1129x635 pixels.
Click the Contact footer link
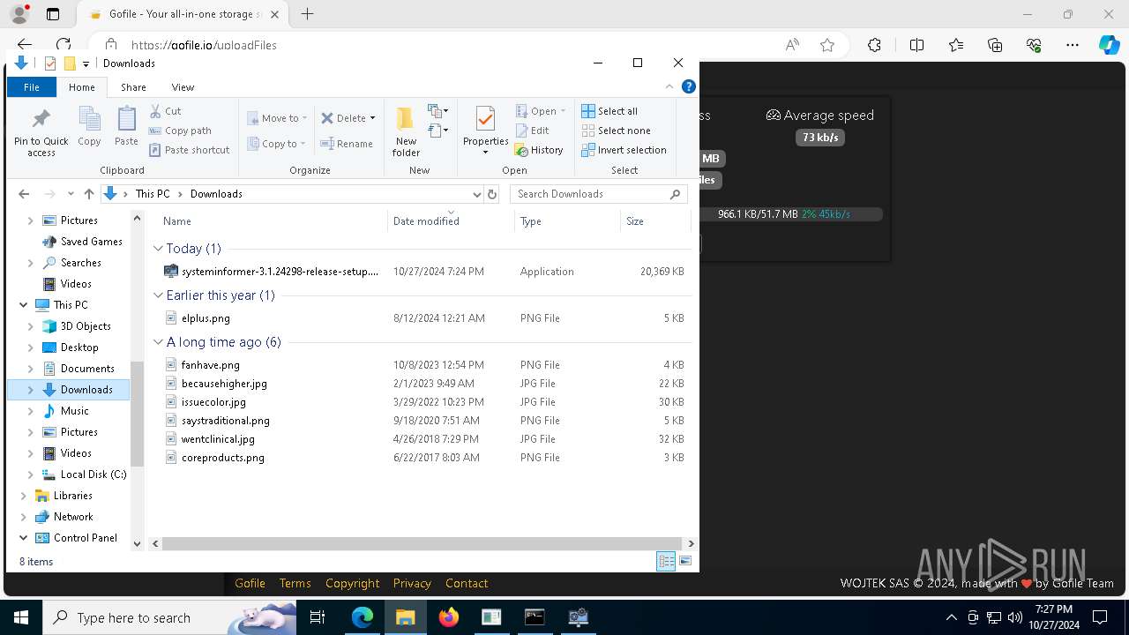(467, 583)
